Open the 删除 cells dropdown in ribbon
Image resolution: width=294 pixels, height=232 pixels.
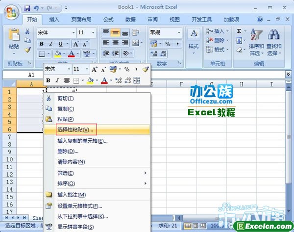pyautogui.click(x=218, y=40)
